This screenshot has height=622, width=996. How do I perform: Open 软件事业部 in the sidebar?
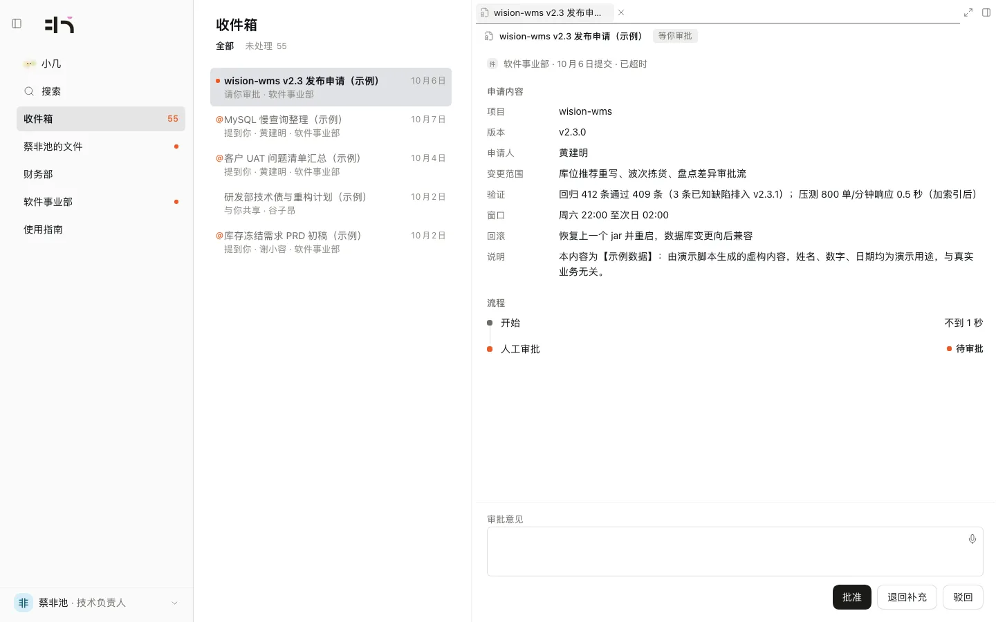pyautogui.click(x=101, y=202)
